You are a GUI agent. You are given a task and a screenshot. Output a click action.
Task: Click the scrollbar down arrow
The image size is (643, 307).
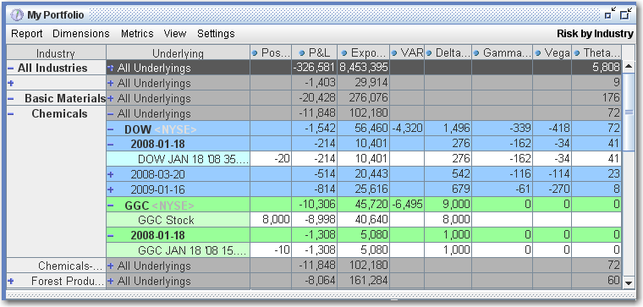[x=629, y=282]
